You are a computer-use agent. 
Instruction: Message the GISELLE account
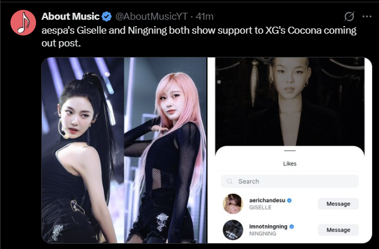click(x=338, y=204)
